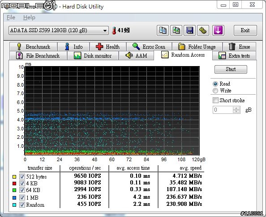Image resolution: width=266 pixels, height=217 pixels.
Task: Click the copy text to clipboard icon
Action: point(163,30)
